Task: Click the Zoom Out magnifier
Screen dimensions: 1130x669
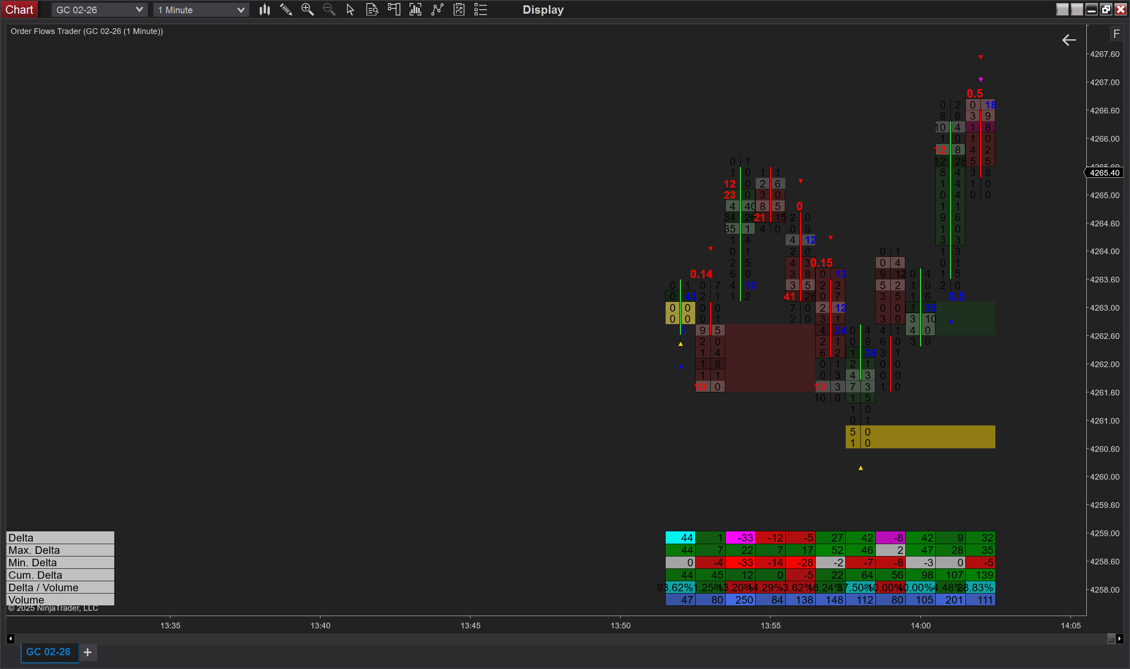Action: (x=329, y=9)
